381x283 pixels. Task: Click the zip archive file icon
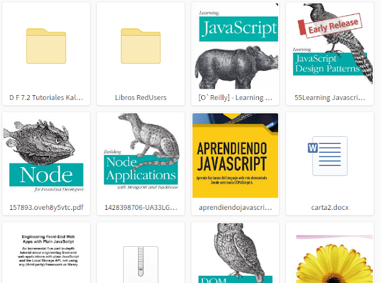click(140, 265)
